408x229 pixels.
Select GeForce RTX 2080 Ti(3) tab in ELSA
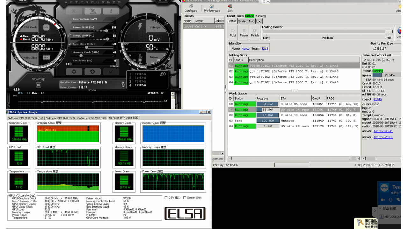(x=92, y=118)
